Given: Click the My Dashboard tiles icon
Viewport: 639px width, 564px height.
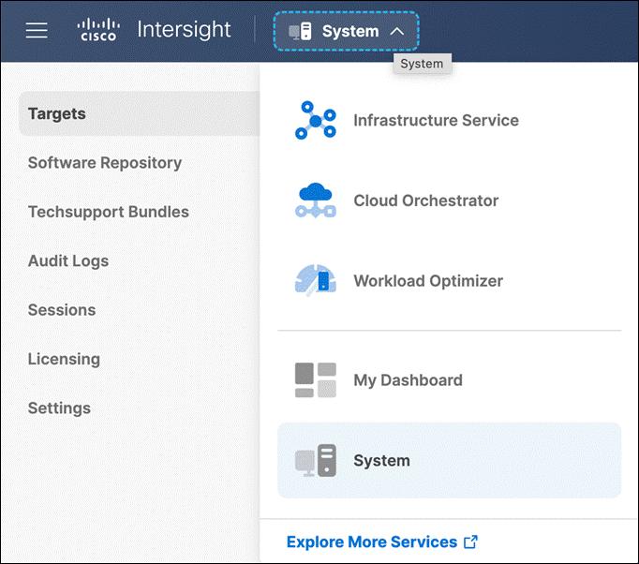Looking at the screenshot, I should click(x=316, y=379).
